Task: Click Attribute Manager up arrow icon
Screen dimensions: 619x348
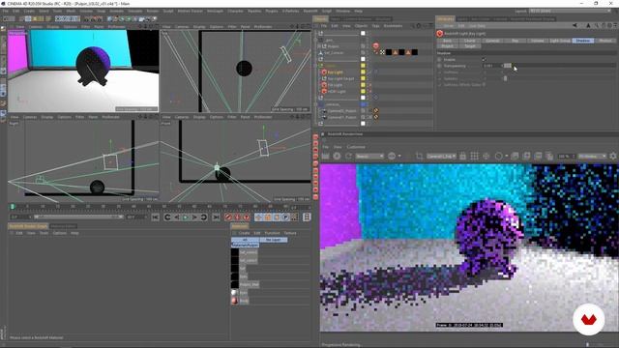Action: click(588, 26)
